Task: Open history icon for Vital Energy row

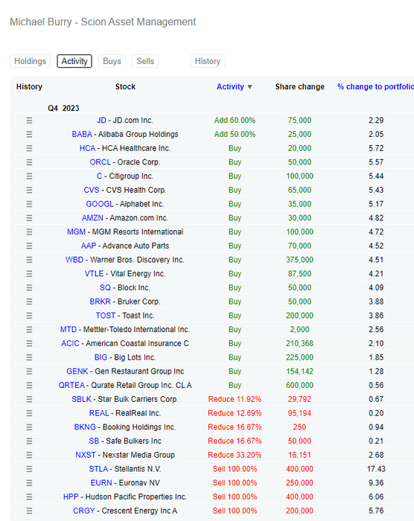Action: [x=29, y=274]
